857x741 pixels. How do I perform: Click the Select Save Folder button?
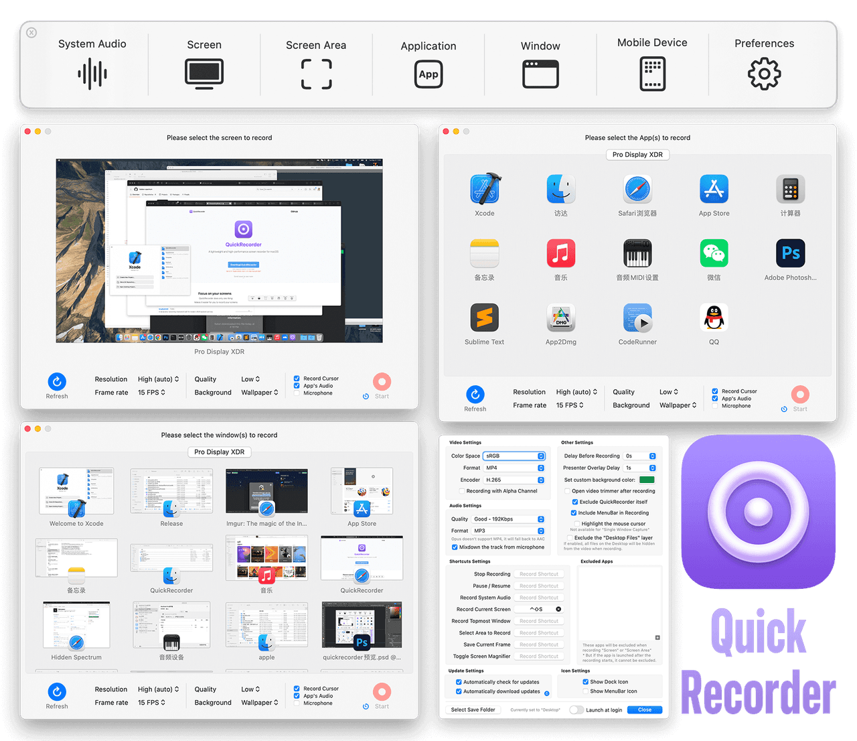(x=473, y=710)
